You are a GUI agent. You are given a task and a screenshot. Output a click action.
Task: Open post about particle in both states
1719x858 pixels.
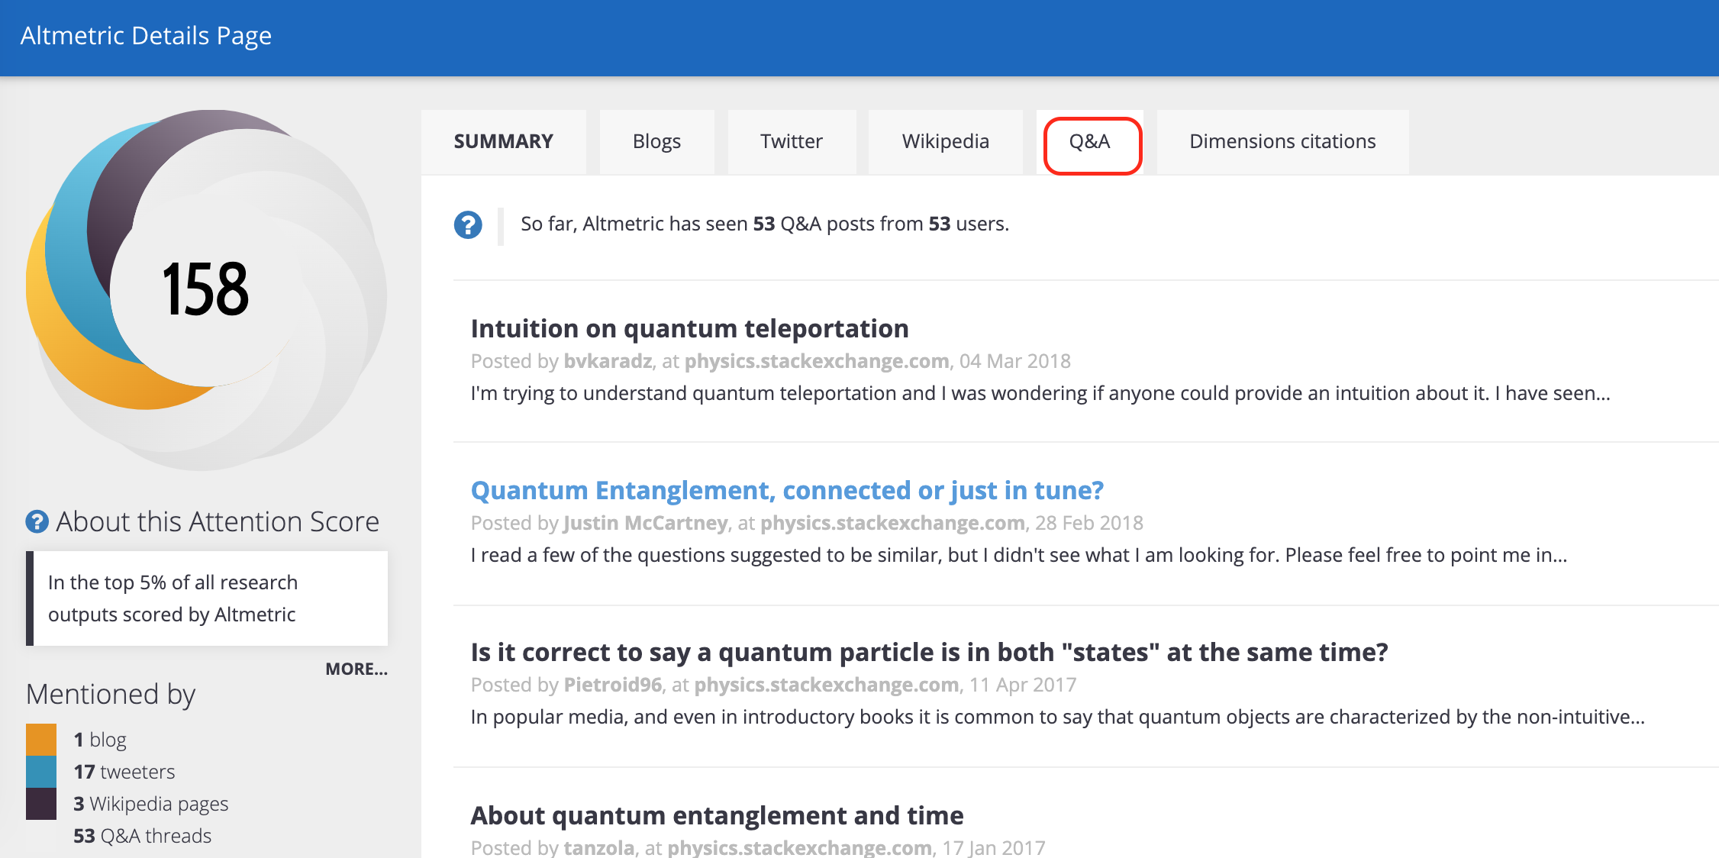(928, 653)
